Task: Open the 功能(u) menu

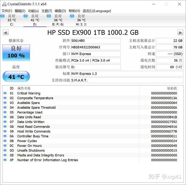Action: tap(33, 11)
